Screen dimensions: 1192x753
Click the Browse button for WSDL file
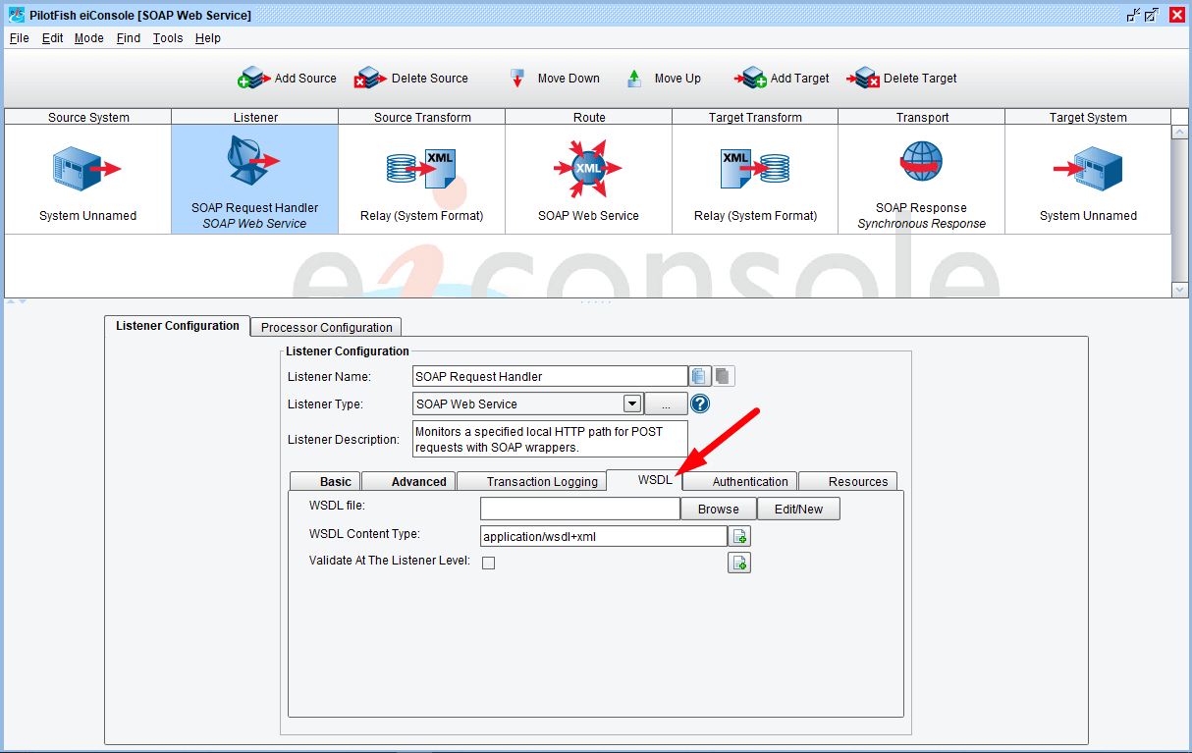click(x=718, y=509)
